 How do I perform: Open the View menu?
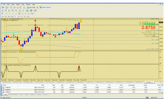(8, 4)
